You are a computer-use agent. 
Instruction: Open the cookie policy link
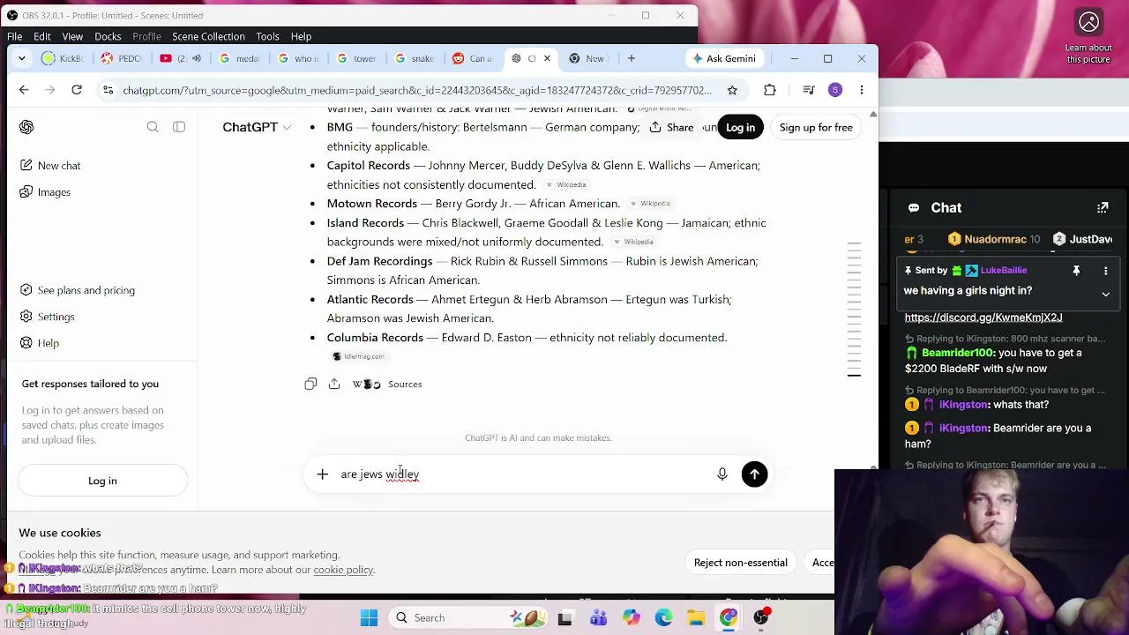343,570
